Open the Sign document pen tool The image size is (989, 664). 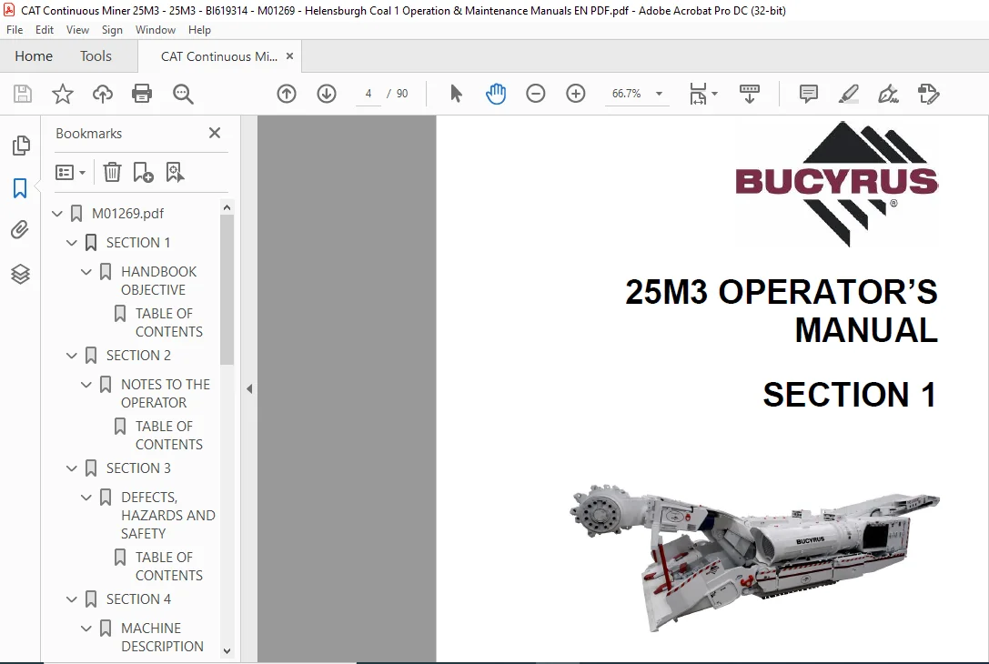(x=888, y=94)
